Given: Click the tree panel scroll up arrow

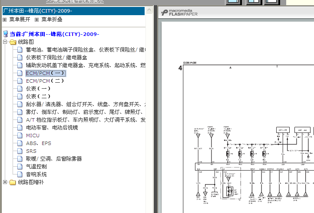Looking at the screenshot, I should (x=149, y=10).
